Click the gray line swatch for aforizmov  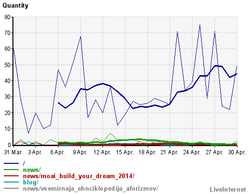(x=11, y=188)
